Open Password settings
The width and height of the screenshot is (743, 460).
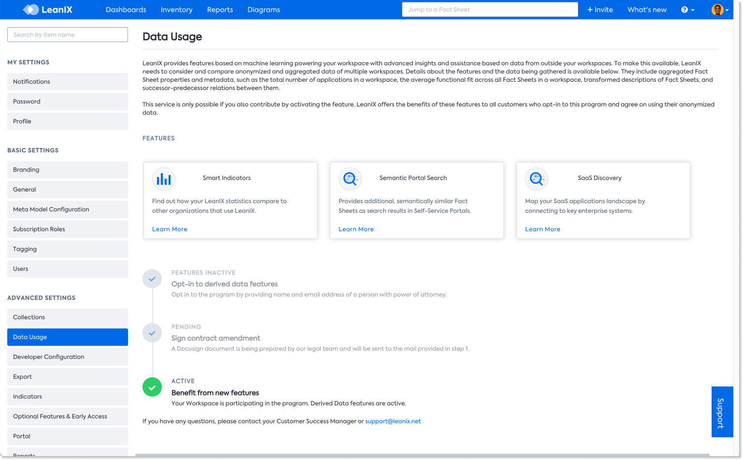(x=68, y=102)
